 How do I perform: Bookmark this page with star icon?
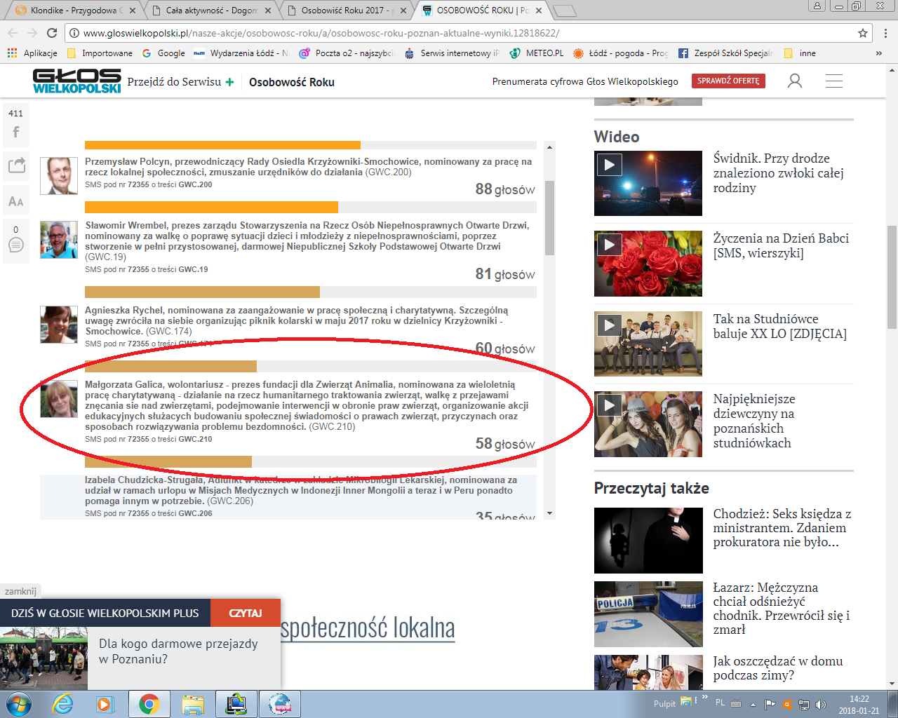click(863, 33)
